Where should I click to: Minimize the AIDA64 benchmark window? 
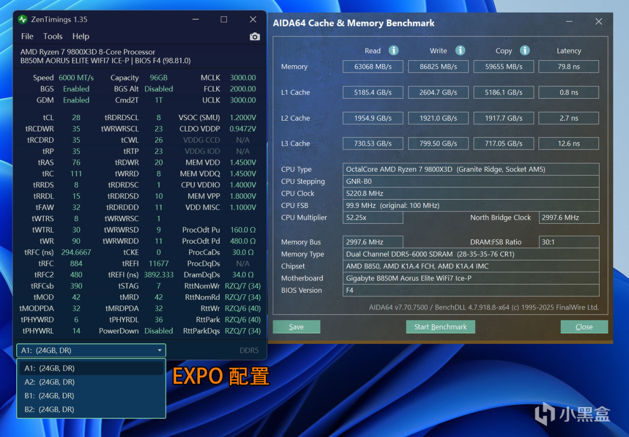(x=569, y=22)
